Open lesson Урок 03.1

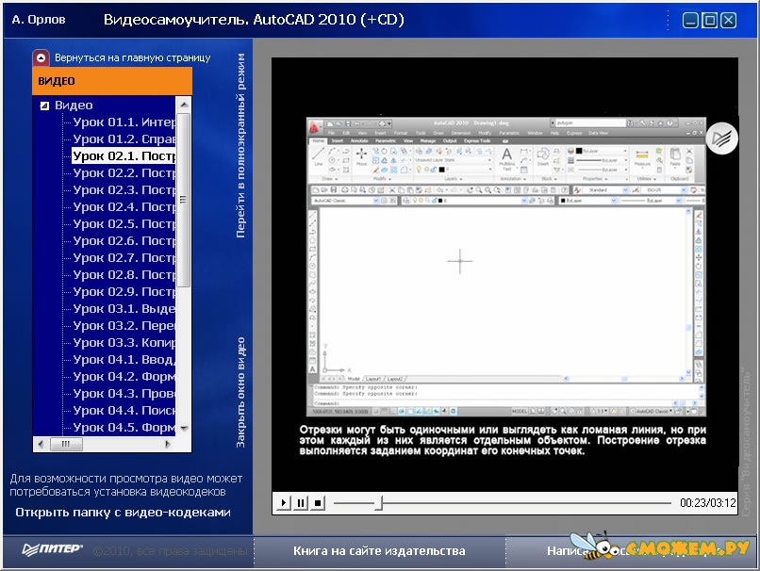point(124,308)
